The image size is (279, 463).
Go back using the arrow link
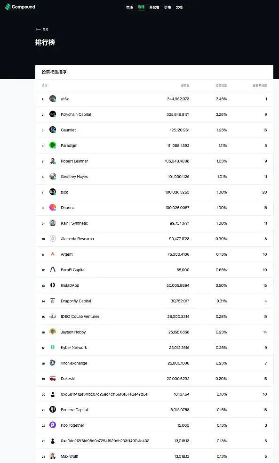click(x=42, y=29)
